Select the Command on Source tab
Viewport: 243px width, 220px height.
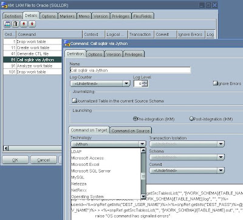click(131, 131)
